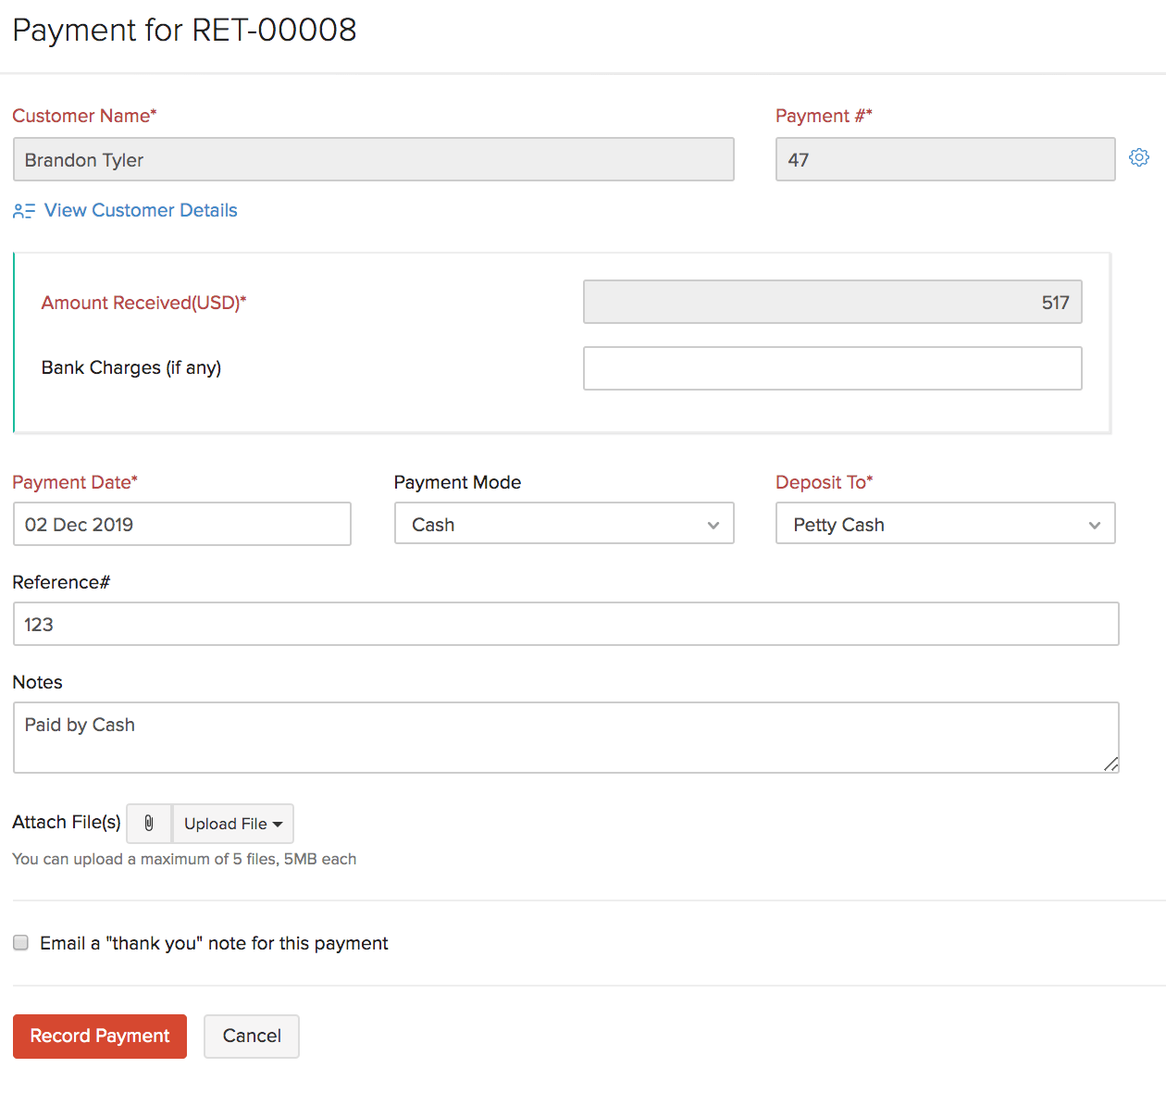Expand the Upload File dropdown

click(x=232, y=823)
